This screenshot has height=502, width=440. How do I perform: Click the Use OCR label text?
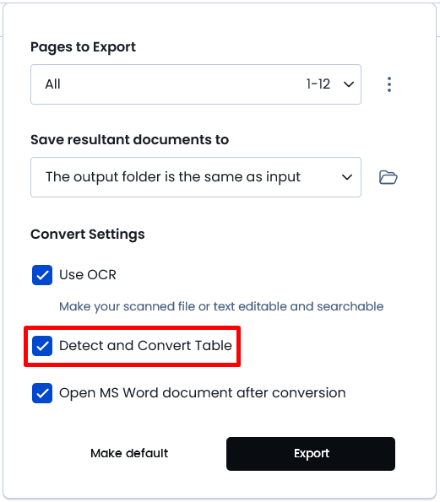[x=88, y=275]
